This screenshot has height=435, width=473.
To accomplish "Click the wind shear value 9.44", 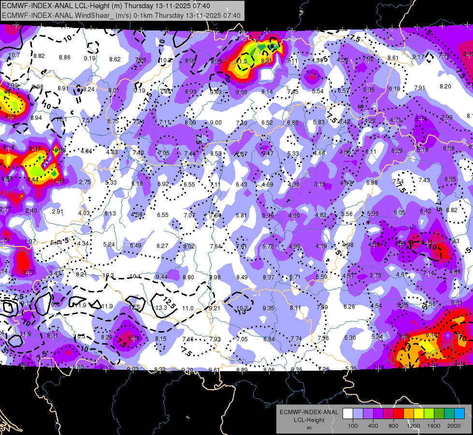I will [161, 277].
